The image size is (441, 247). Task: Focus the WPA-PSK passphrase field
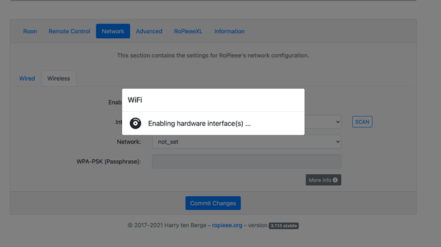click(247, 161)
